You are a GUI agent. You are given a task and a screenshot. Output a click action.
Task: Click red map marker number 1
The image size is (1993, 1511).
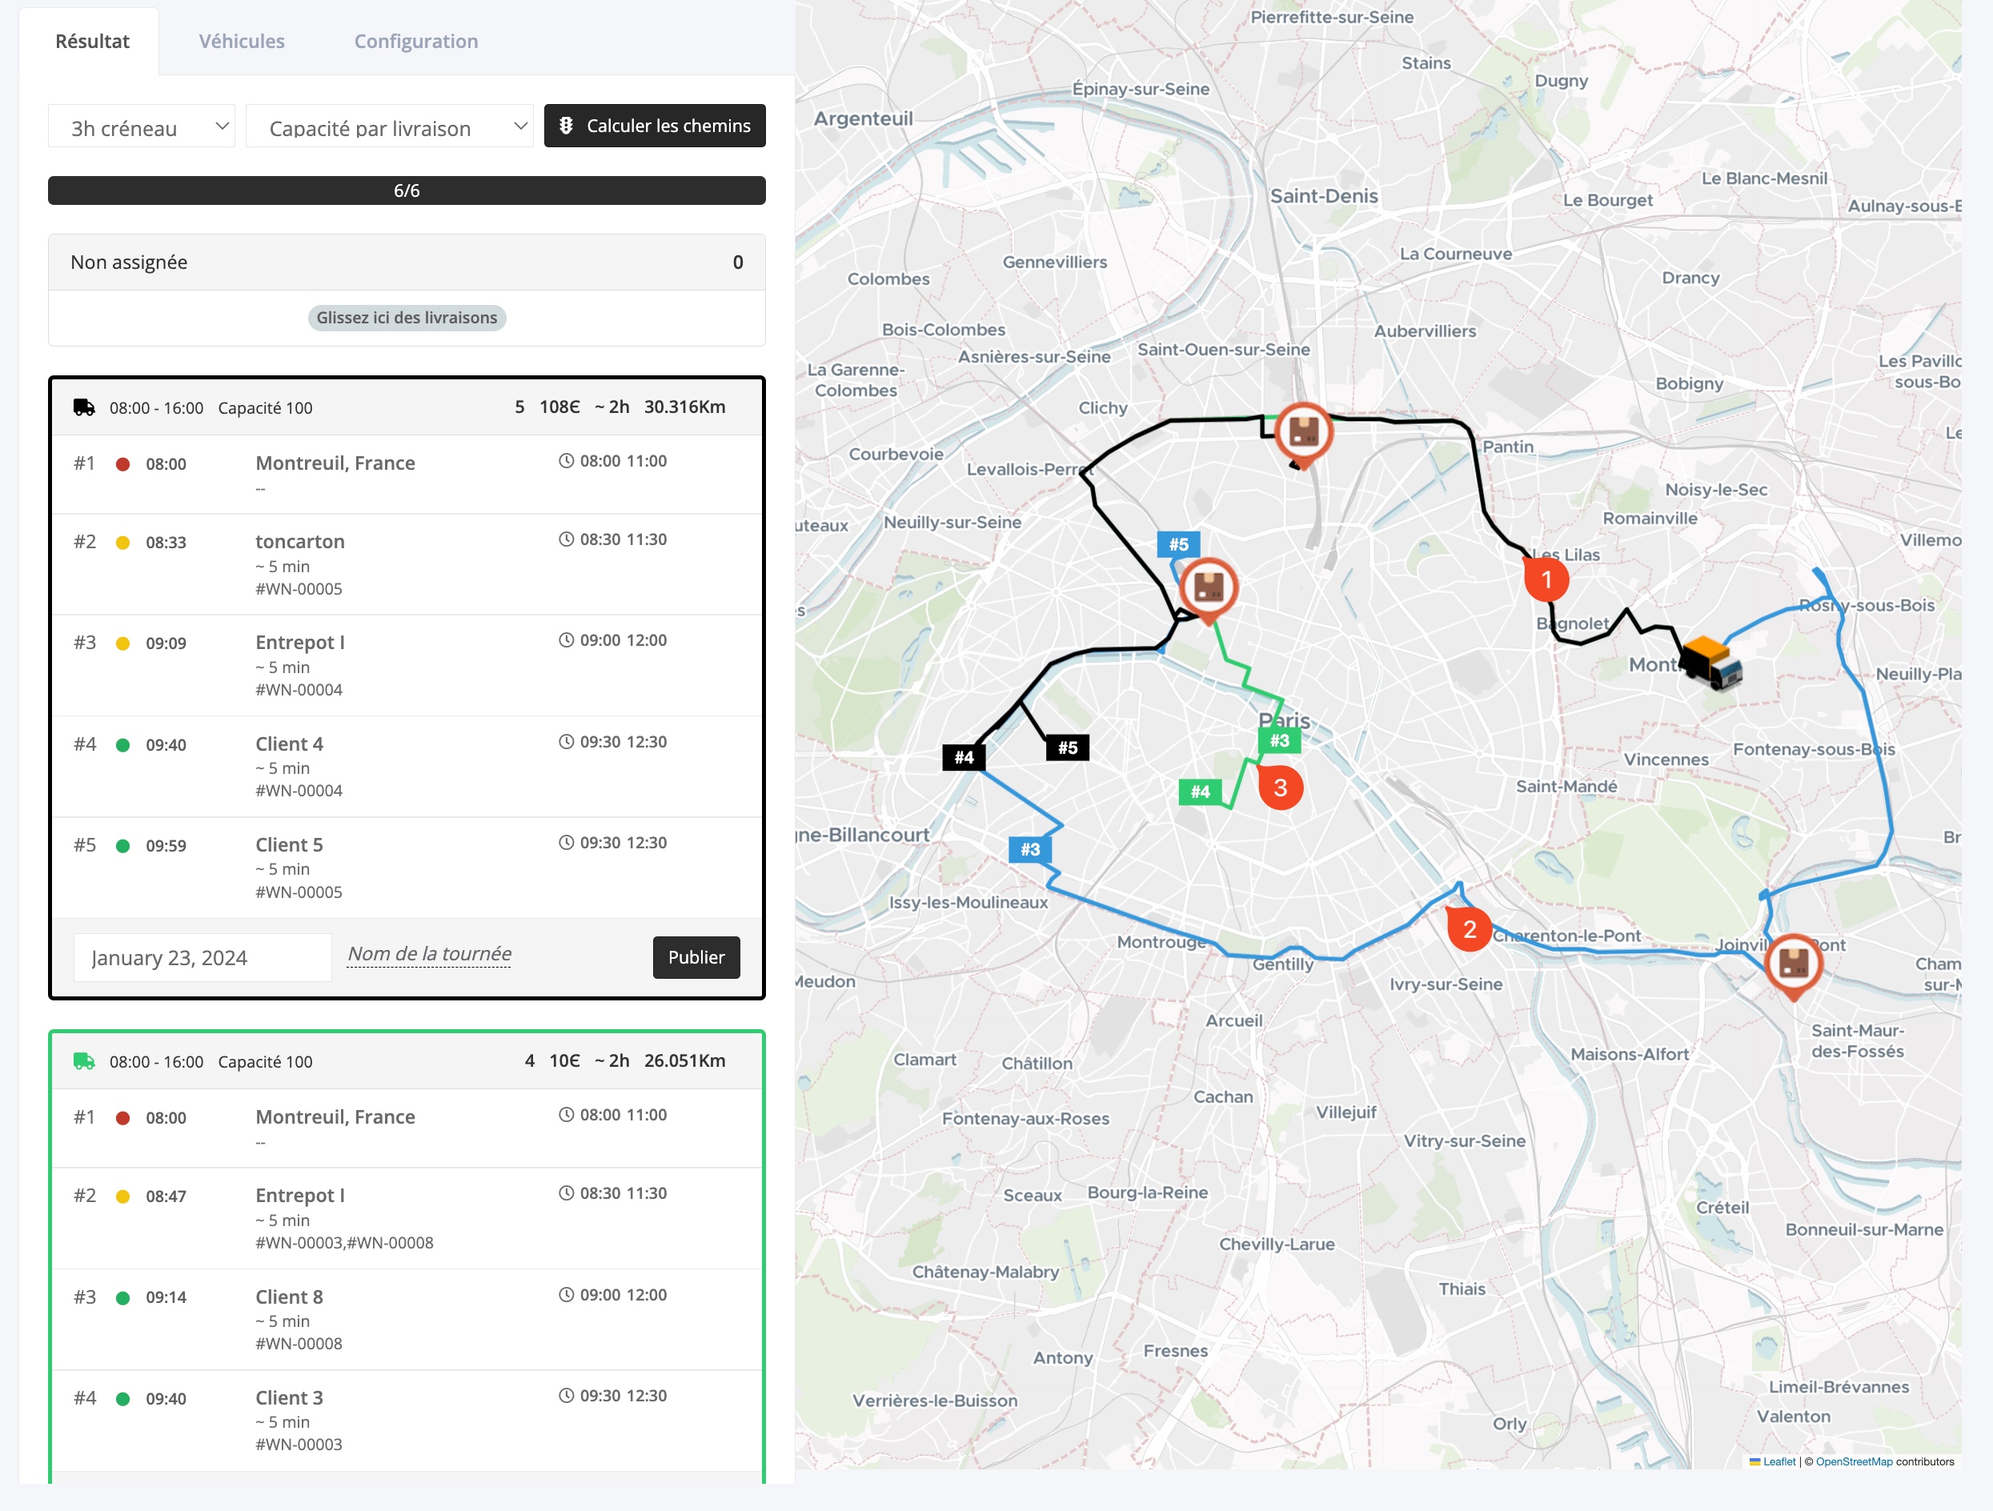click(x=1546, y=579)
